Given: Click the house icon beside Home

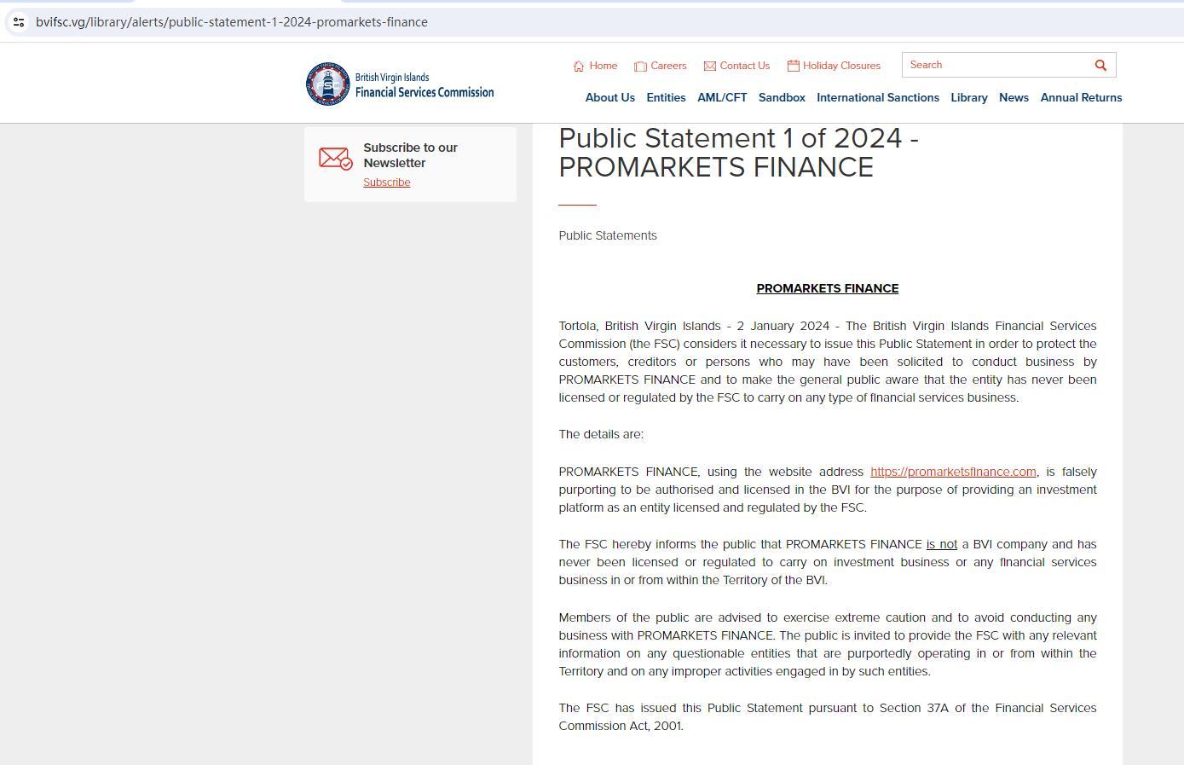Looking at the screenshot, I should pyautogui.click(x=579, y=66).
